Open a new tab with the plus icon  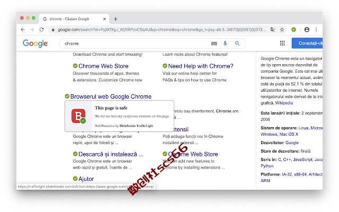pos(115,19)
